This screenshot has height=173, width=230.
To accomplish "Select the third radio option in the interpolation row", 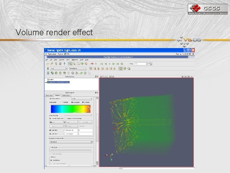I will [x=83, y=102].
